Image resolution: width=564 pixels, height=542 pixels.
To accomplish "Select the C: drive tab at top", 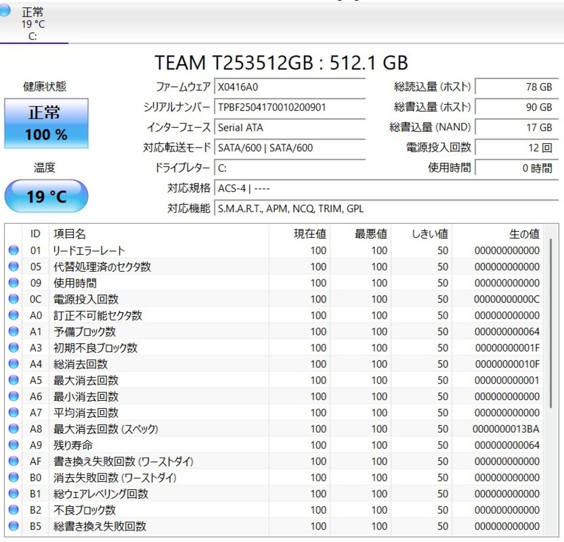I will pyautogui.click(x=33, y=24).
